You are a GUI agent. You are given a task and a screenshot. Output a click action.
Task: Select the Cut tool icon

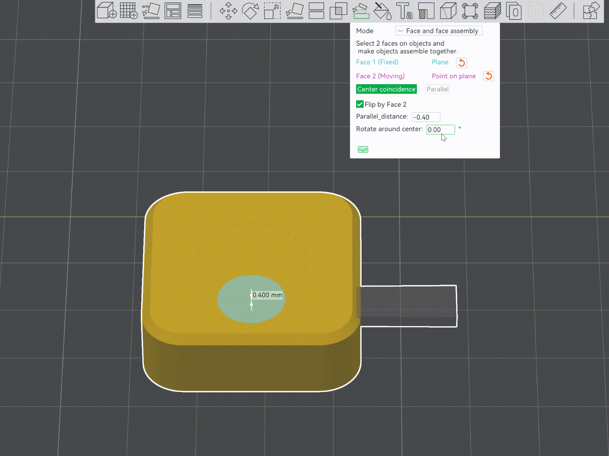click(x=316, y=11)
